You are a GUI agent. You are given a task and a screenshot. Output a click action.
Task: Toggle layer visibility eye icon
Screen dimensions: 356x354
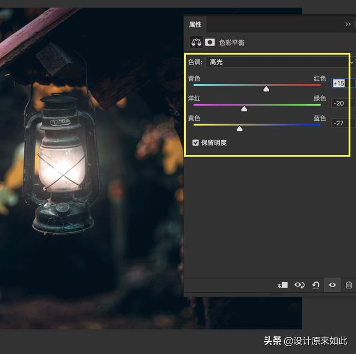333,284
